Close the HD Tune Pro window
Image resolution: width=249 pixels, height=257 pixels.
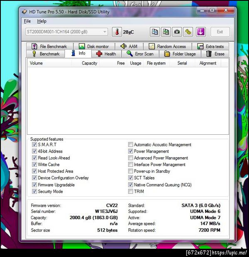226,10
